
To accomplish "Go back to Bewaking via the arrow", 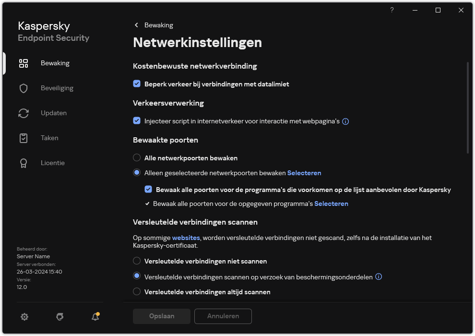I will (x=136, y=24).
